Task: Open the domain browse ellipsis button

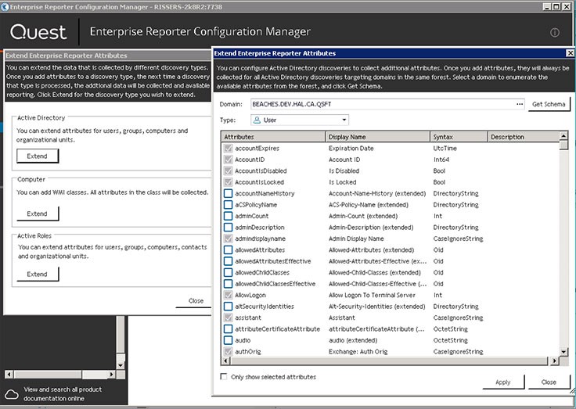Action: pos(520,104)
